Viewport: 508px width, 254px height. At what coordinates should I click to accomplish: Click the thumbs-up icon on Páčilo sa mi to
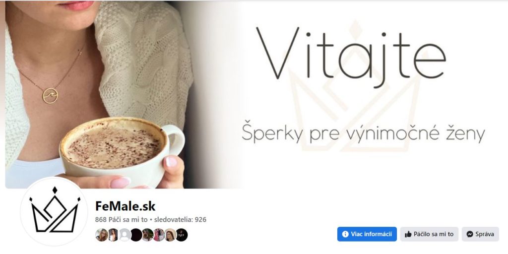tap(408, 234)
